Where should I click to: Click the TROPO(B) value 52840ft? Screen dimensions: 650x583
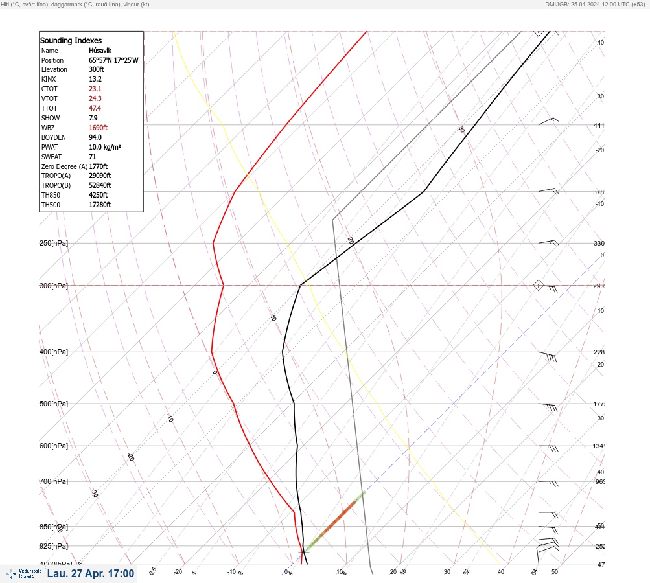100,185
